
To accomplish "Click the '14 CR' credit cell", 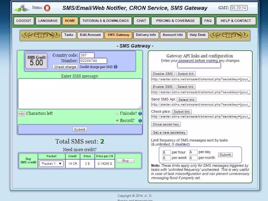I will tap(73, 163).
